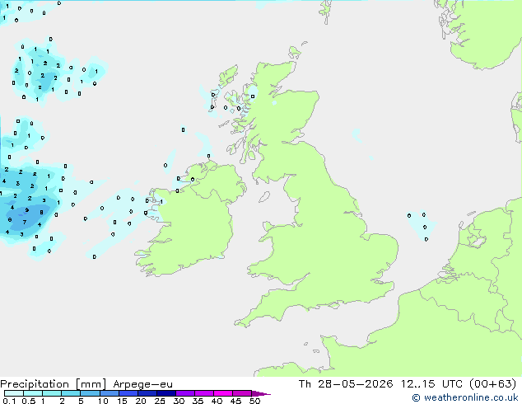Image resolution: width=522 pixels, height=404 pixels.
Task: Click the forecast date 28-05-2026 text
Action: 355,384
